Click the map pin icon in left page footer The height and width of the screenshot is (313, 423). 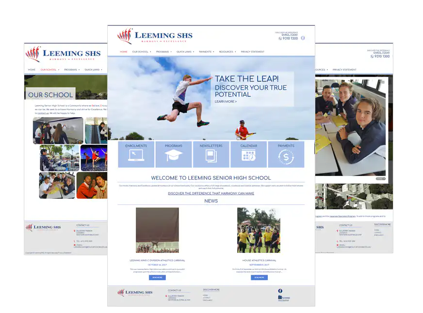[x=74, y=231]
